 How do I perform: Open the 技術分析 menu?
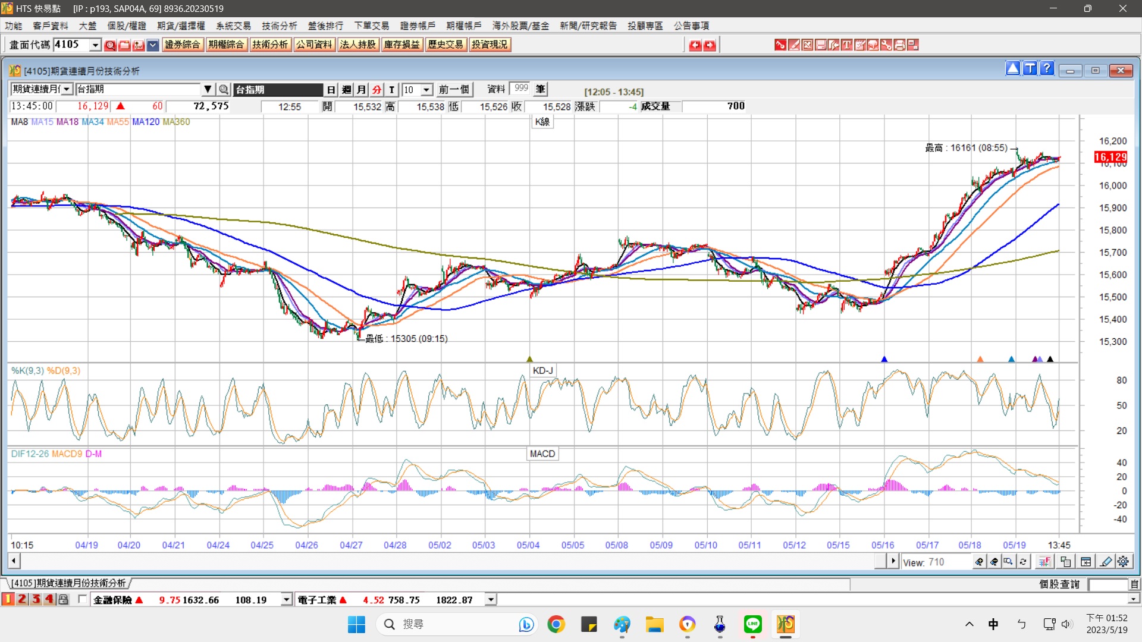tap(279, 26)
